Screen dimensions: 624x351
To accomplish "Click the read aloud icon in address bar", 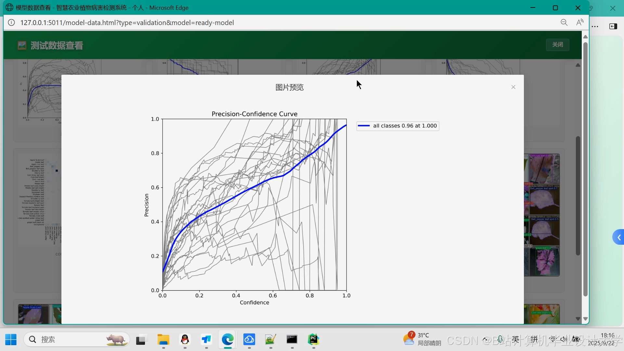I will point(580,22).
